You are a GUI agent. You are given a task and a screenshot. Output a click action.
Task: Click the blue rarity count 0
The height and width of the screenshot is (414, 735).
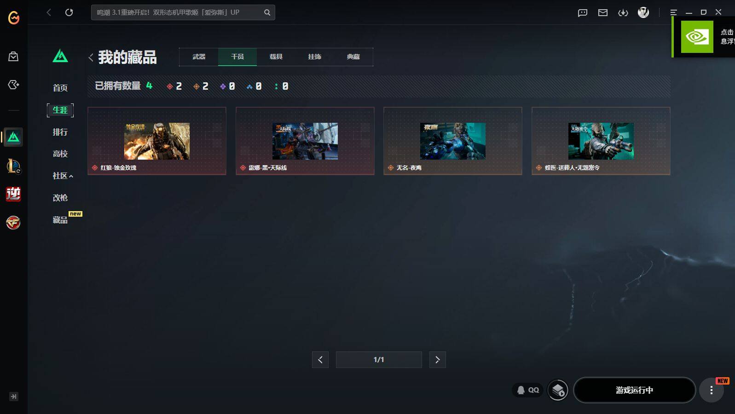pos(254,86)
